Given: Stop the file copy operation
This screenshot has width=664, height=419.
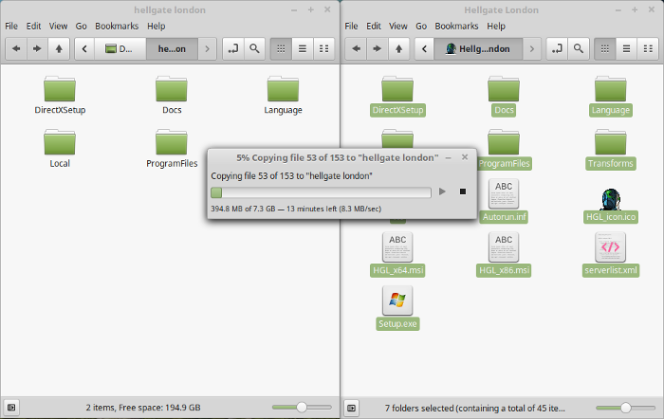Looking at the screenshot, I should pos(463,191).
